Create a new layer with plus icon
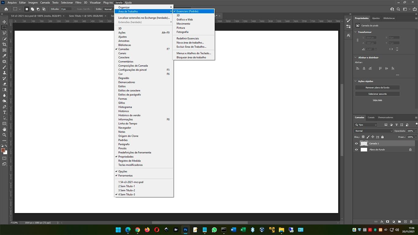418x235 pixels. click(x=405, y=222)
